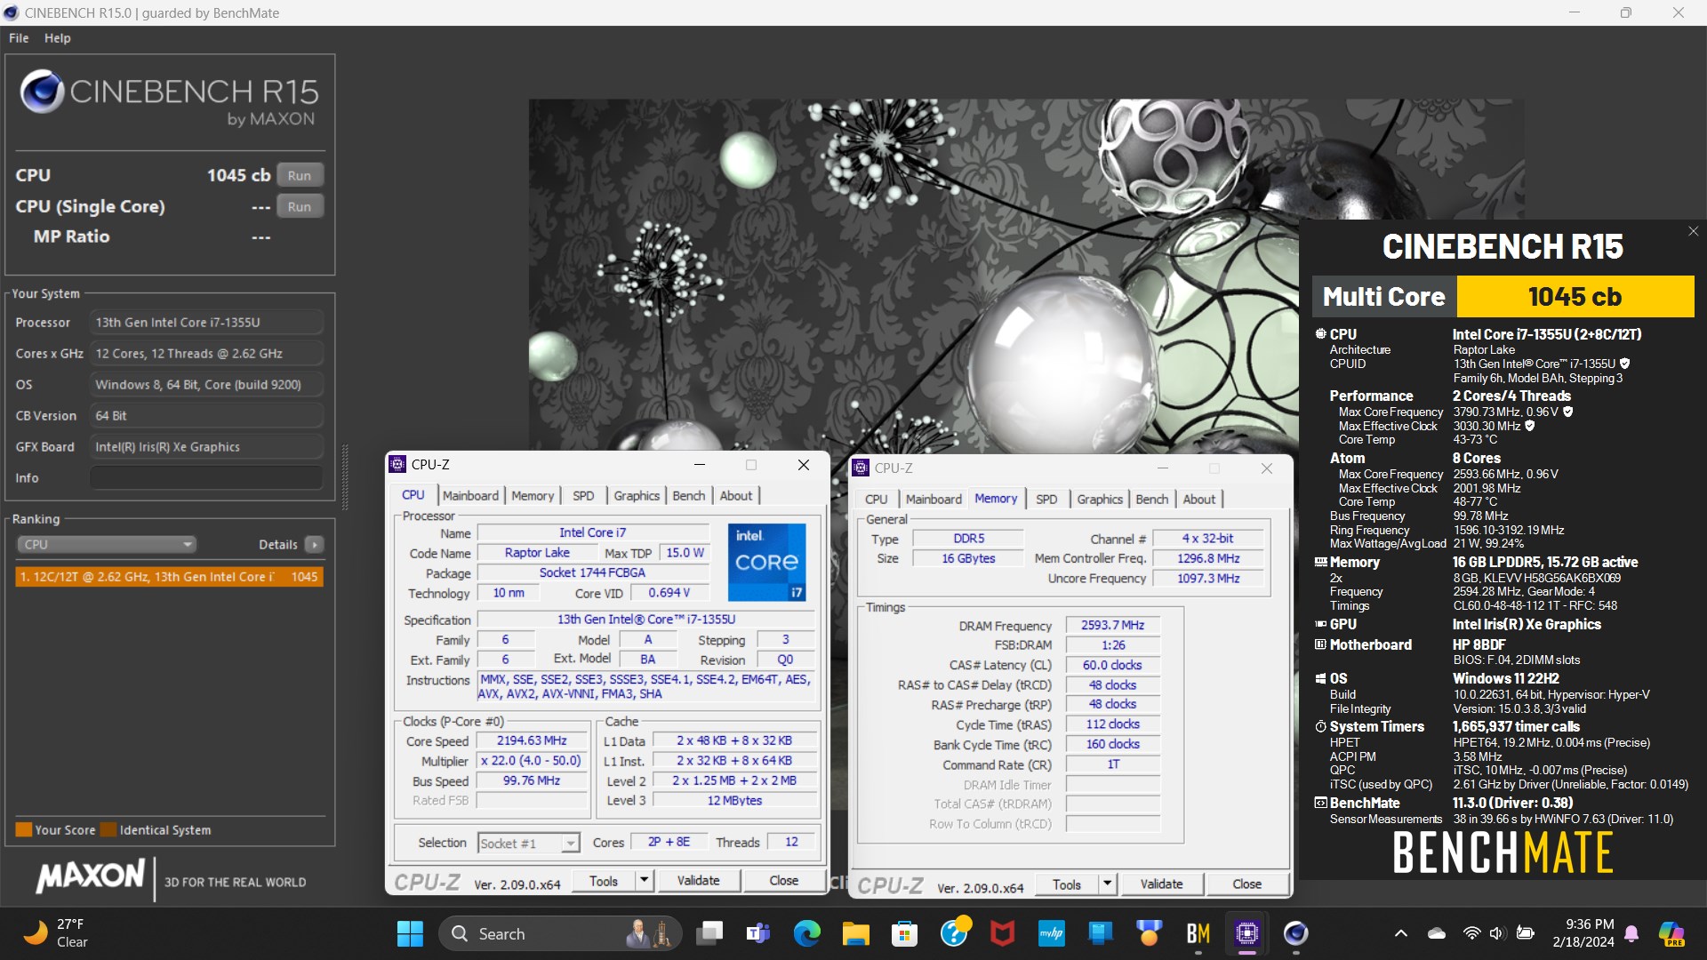Open About tab in left CPU-Z window
1707x960 pixels.
point(735,496)
